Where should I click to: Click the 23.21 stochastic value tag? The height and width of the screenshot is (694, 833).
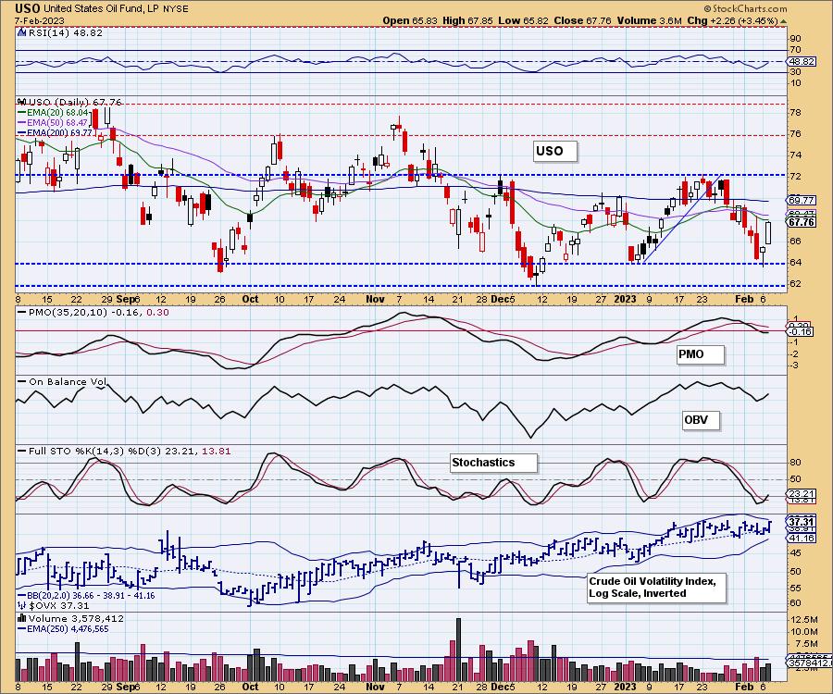(802, 494)
